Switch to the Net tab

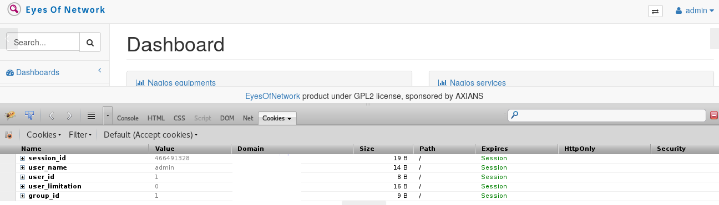(248, 118)
